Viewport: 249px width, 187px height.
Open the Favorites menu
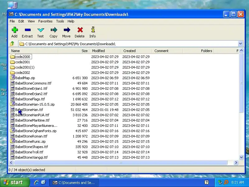click(45, 21)
